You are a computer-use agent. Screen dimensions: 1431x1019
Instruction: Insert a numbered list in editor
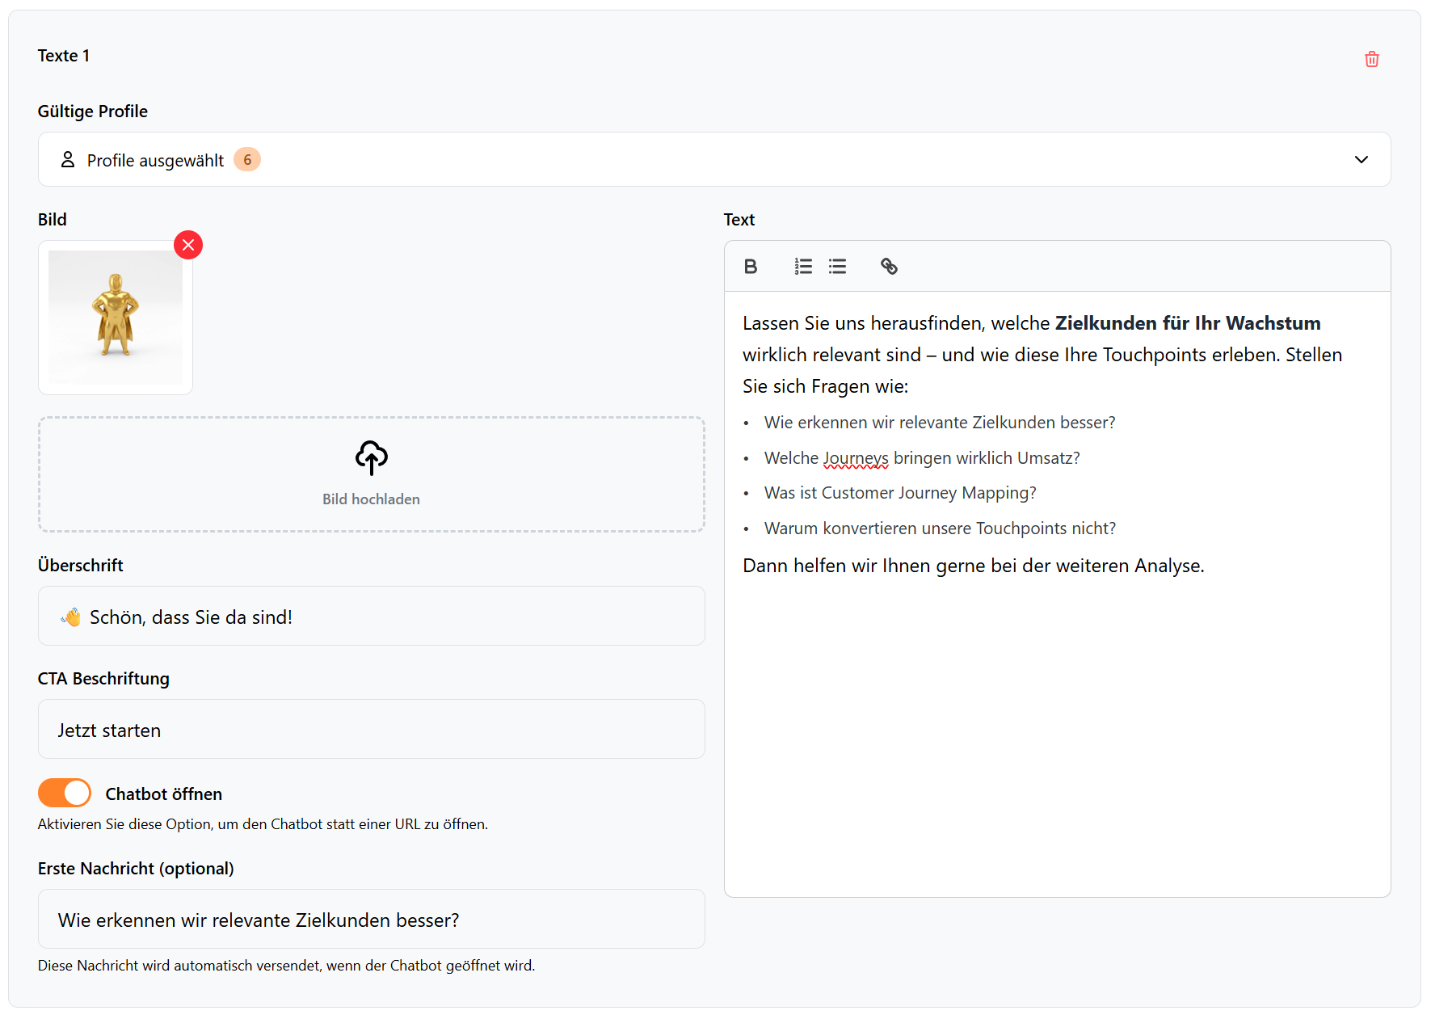pos(803,267)
